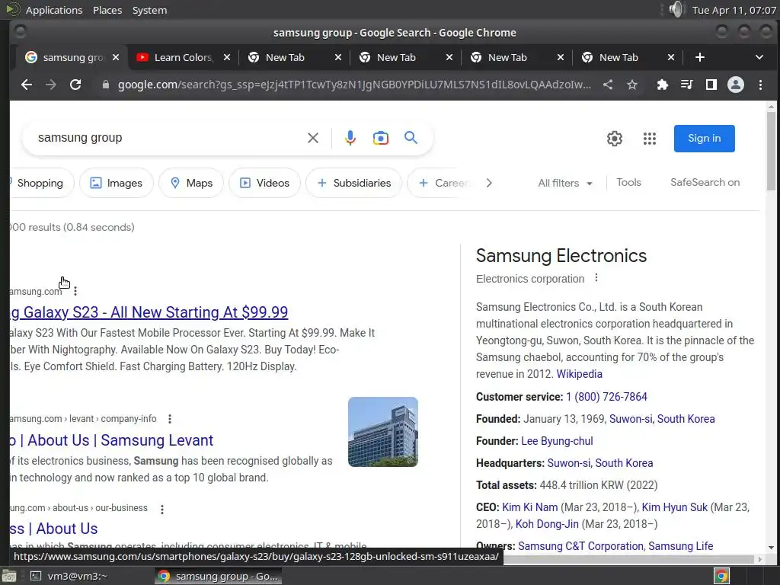Screen dimensions: 780x585
Task: Open the Headquarters Suwon-si, South Korea link
Action: pos(600,463)
